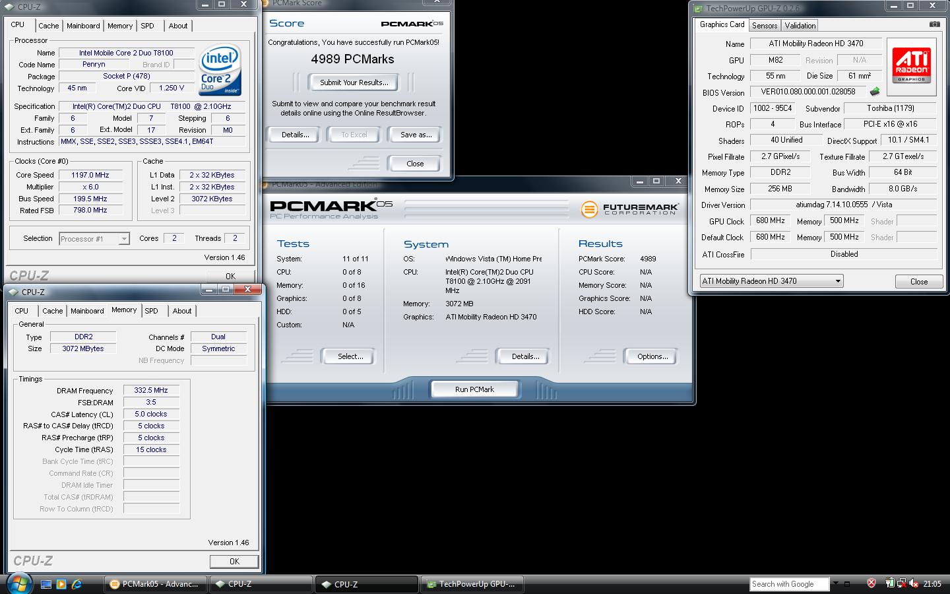Click the Search with Google input field
The image size is (950, 594).
pos(789,584)
